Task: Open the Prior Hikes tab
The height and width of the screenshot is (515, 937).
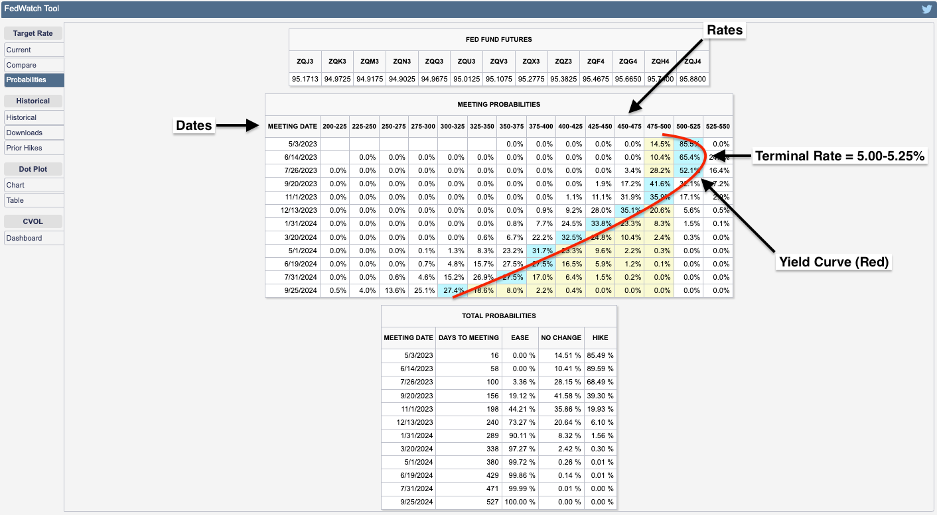Action: pyautogui.click(x=34, y=147)
